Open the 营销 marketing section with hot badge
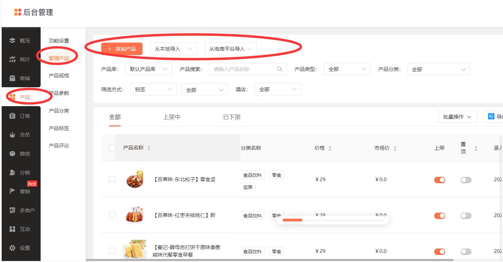 point(20,191)
